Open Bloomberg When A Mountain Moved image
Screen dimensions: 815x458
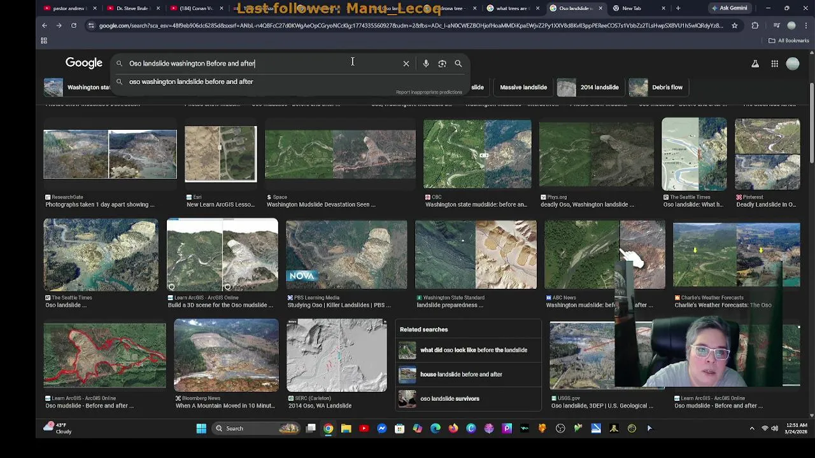click(x=226, y=355)
